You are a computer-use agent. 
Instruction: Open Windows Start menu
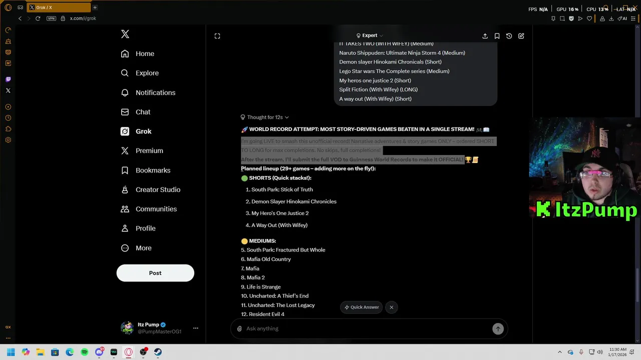point(11,352)
